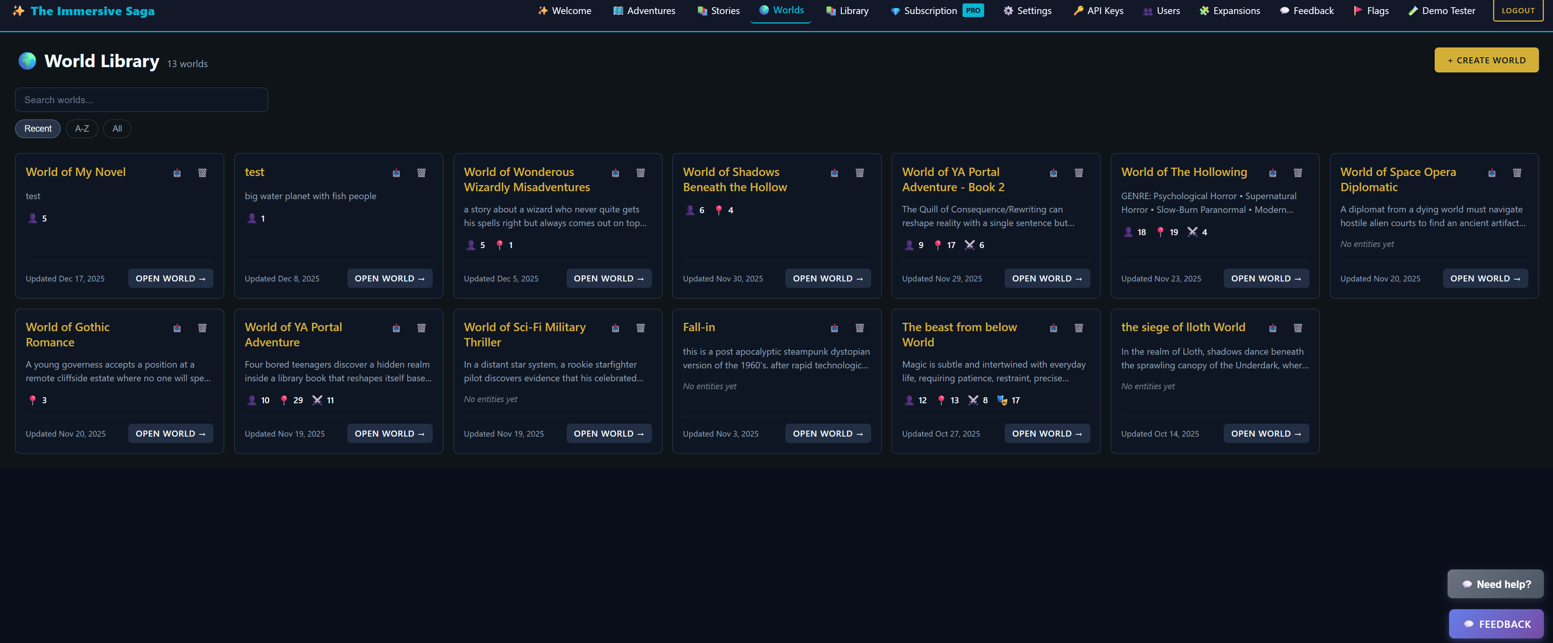Export World of Space Opera Diplomatic

coord(1492,173)
